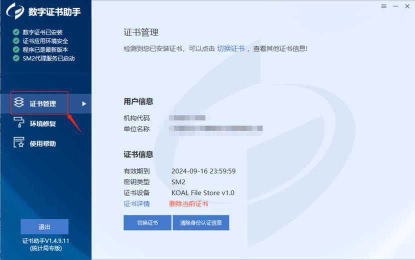Click the 证书设备 label
This screenshot has height=260, width=415.
pos(136,192)
